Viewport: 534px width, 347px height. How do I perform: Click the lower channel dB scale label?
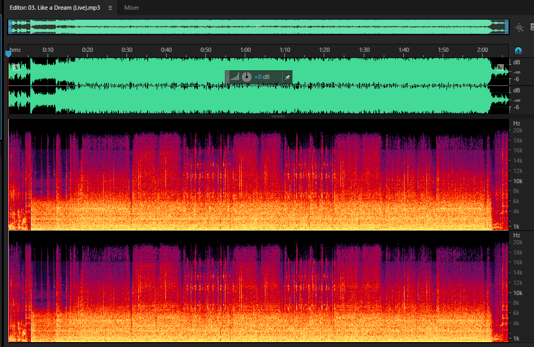[x=517, y=90]
